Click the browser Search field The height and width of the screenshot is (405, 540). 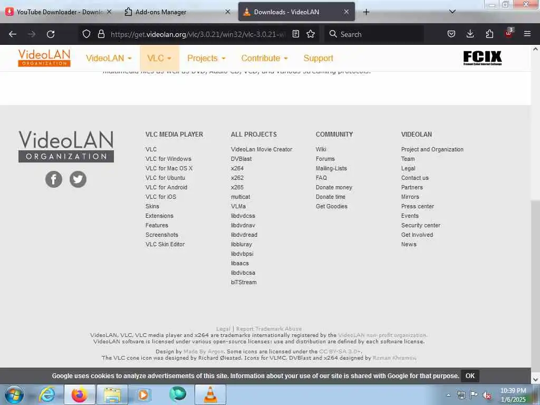pos(374,34)
